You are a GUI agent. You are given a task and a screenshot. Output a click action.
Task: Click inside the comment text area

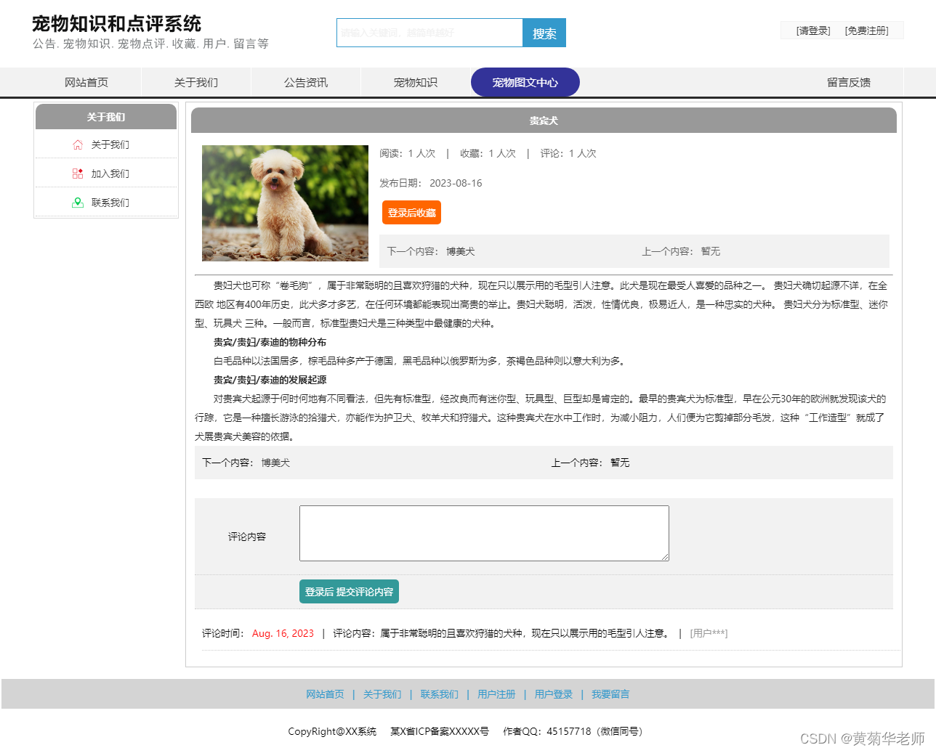point(483,532)
